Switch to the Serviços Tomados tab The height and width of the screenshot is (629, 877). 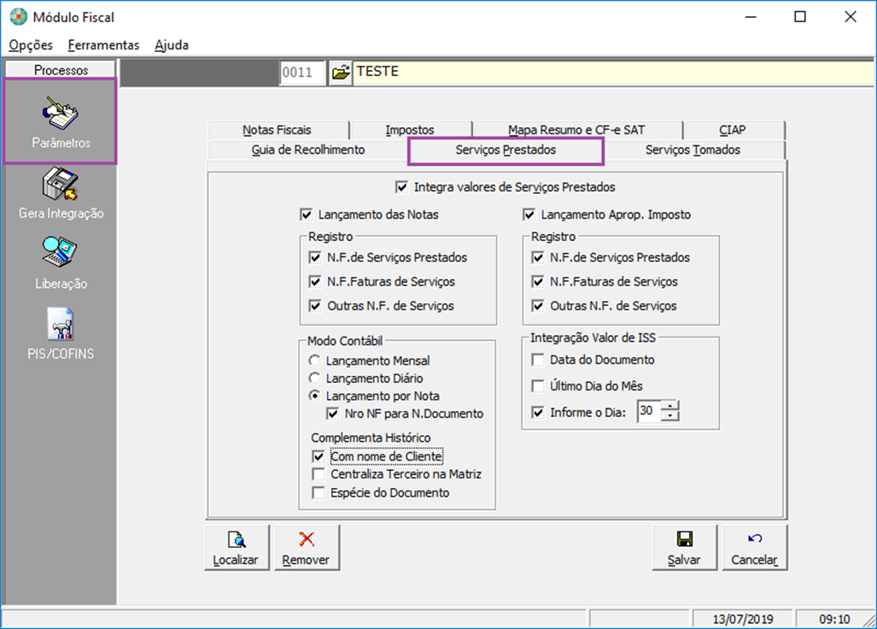coord(693,150)
